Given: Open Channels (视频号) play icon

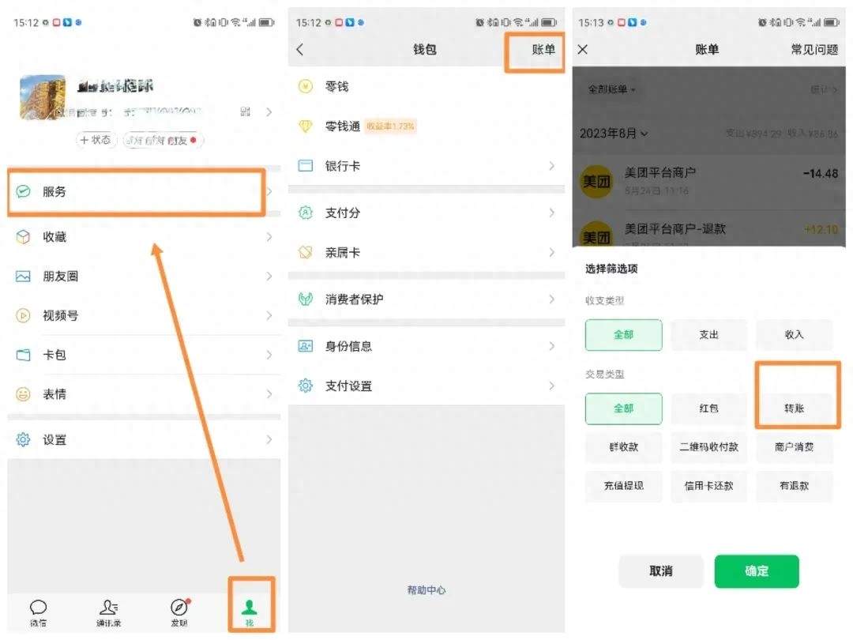Looking at the screenshot, I should (24, 316).
